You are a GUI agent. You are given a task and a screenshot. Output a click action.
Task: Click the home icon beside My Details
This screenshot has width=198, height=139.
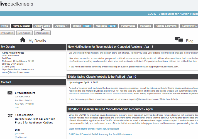click(23, 40)
